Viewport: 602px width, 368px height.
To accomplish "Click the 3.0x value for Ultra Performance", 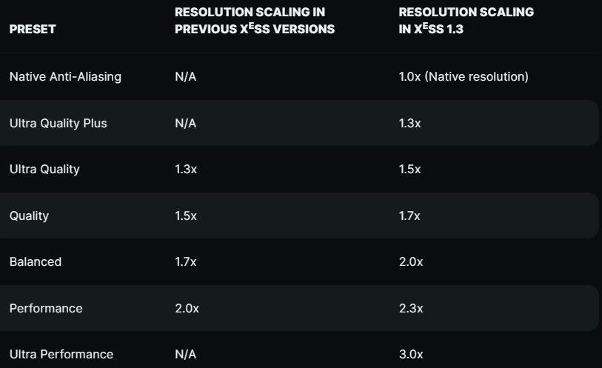I will pyautogui.click(x=411, y=354).
